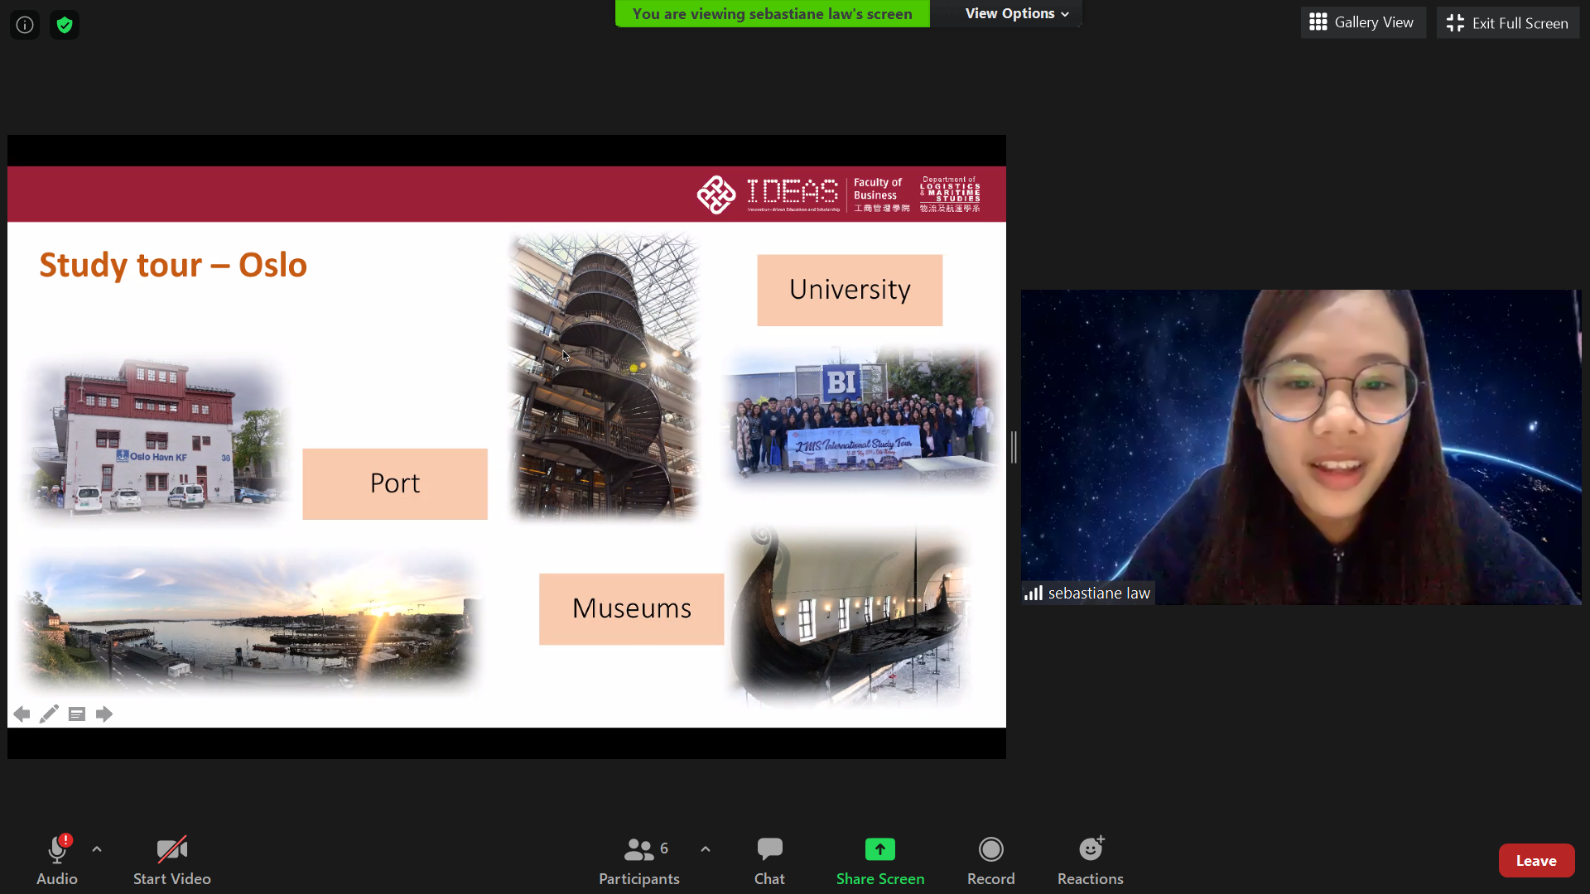
Task: Open the Chat panel
Action: [768, 860]
